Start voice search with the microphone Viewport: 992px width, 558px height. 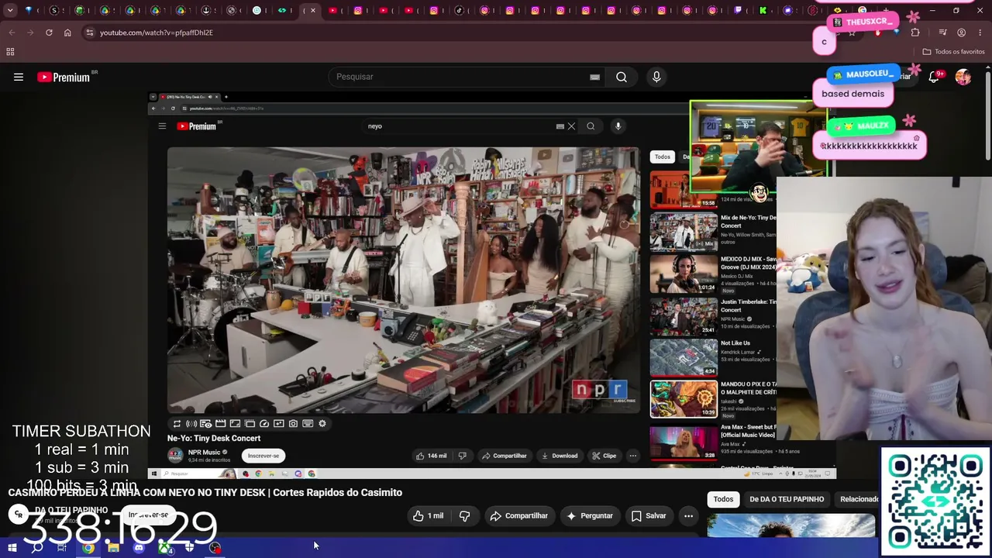[656, 77]
